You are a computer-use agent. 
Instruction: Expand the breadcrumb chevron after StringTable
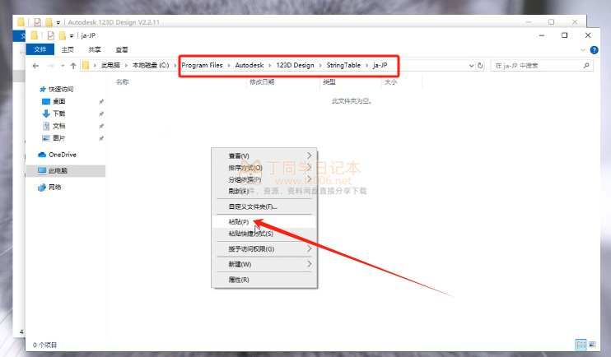click(366, 66)
